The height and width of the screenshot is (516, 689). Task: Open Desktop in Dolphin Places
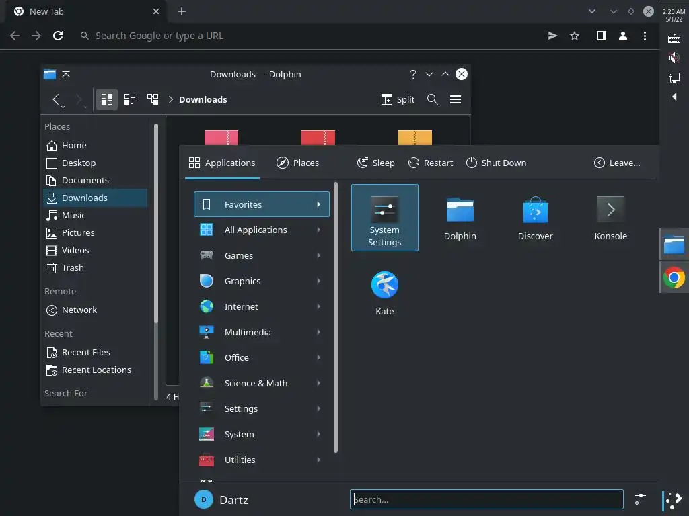96,163
